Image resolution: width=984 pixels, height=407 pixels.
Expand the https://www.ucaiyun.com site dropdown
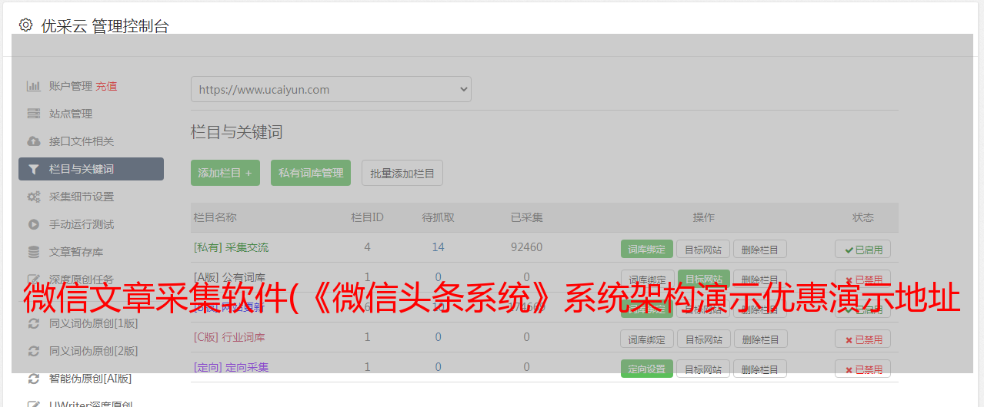point(331,89)
